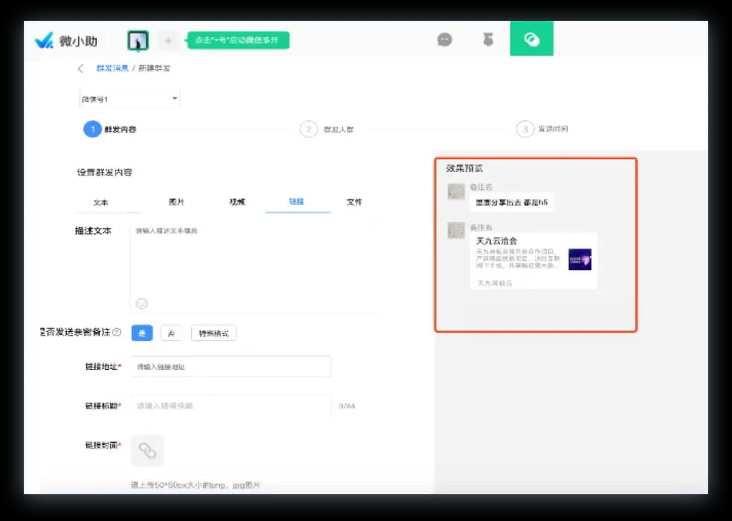The height and width of the screenshot is (521, 732).
Task: Click the 新建群发 breadcrumb text
Action: click(x=155, y=68)
